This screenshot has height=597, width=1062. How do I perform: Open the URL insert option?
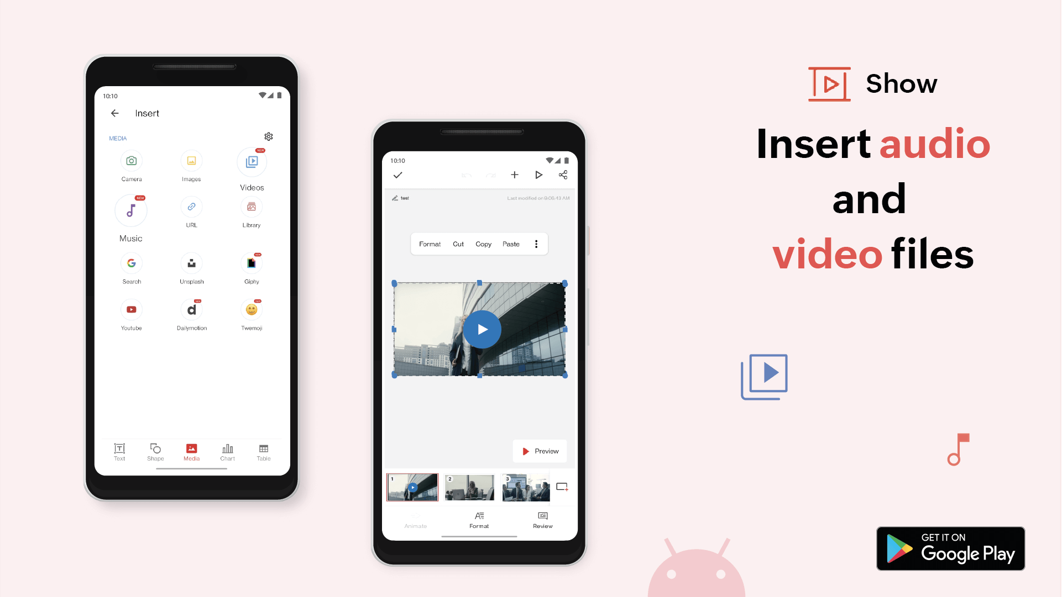pos(191,207)
